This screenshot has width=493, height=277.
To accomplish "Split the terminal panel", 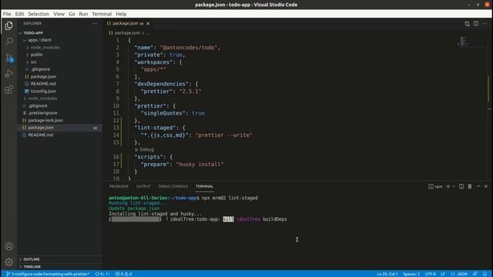I will coord(461,186).
